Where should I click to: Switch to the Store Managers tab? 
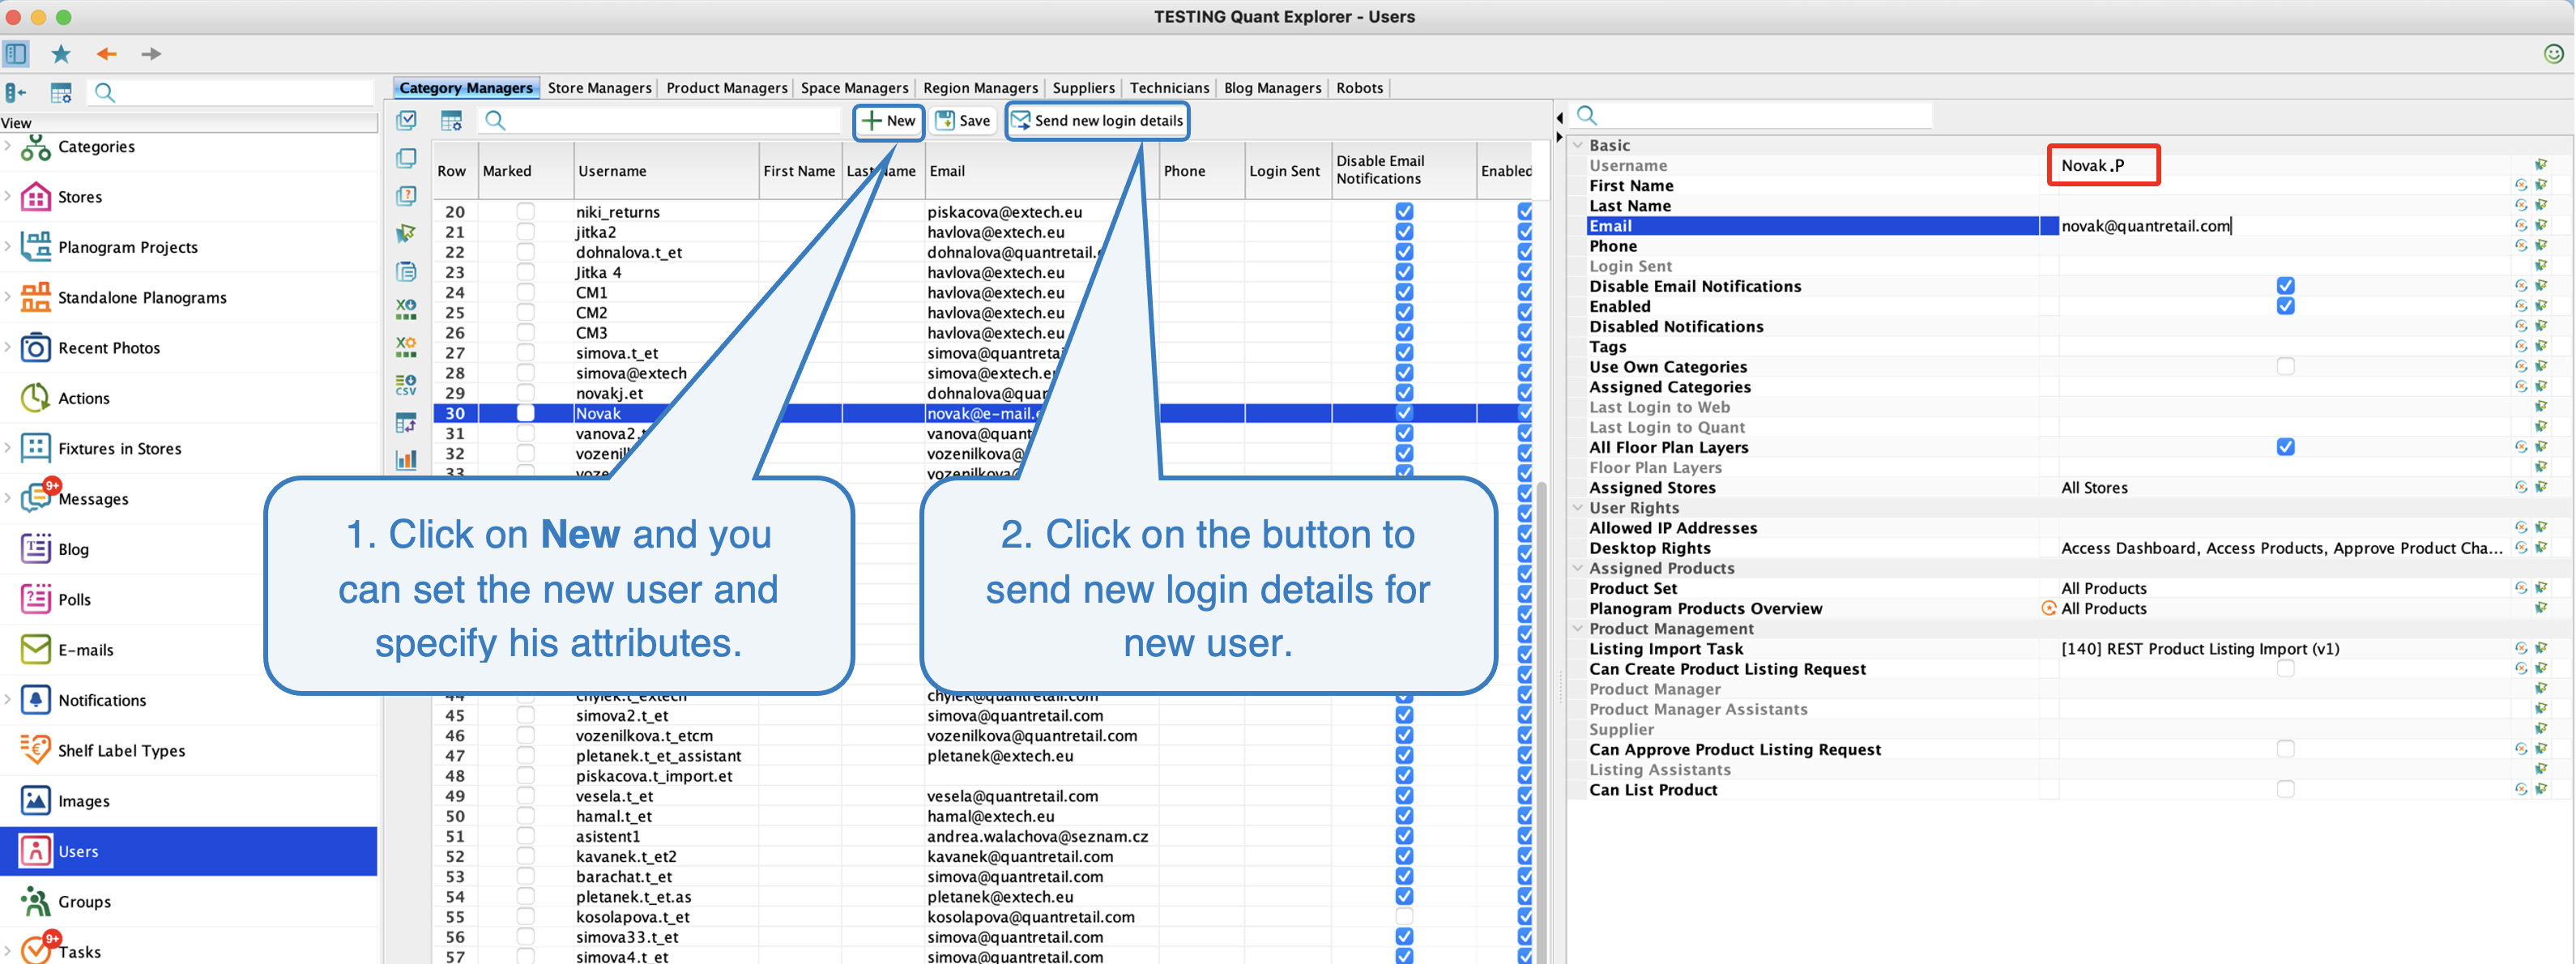(x=599, y=88)
